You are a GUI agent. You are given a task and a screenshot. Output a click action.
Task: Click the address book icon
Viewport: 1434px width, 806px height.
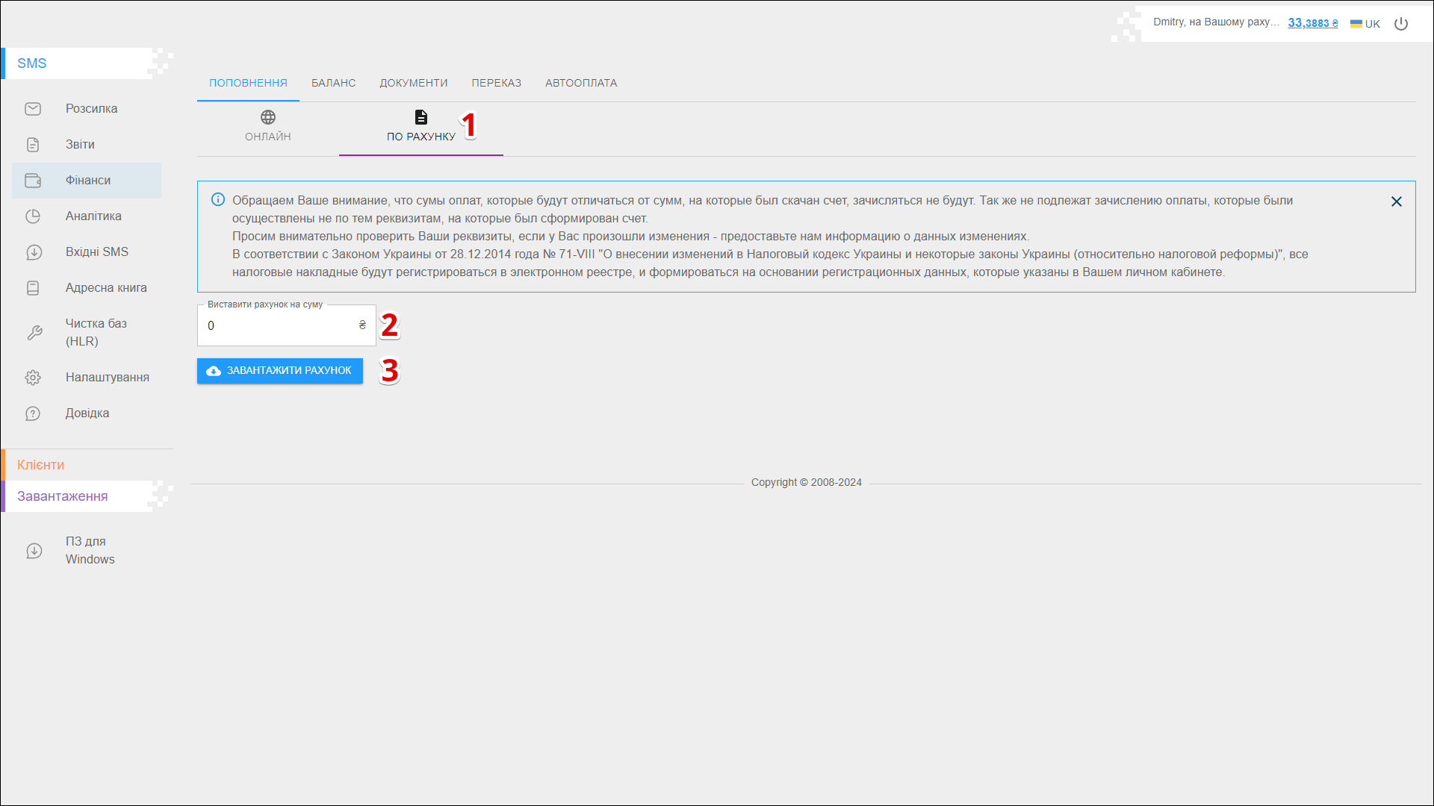click(33, 288)
